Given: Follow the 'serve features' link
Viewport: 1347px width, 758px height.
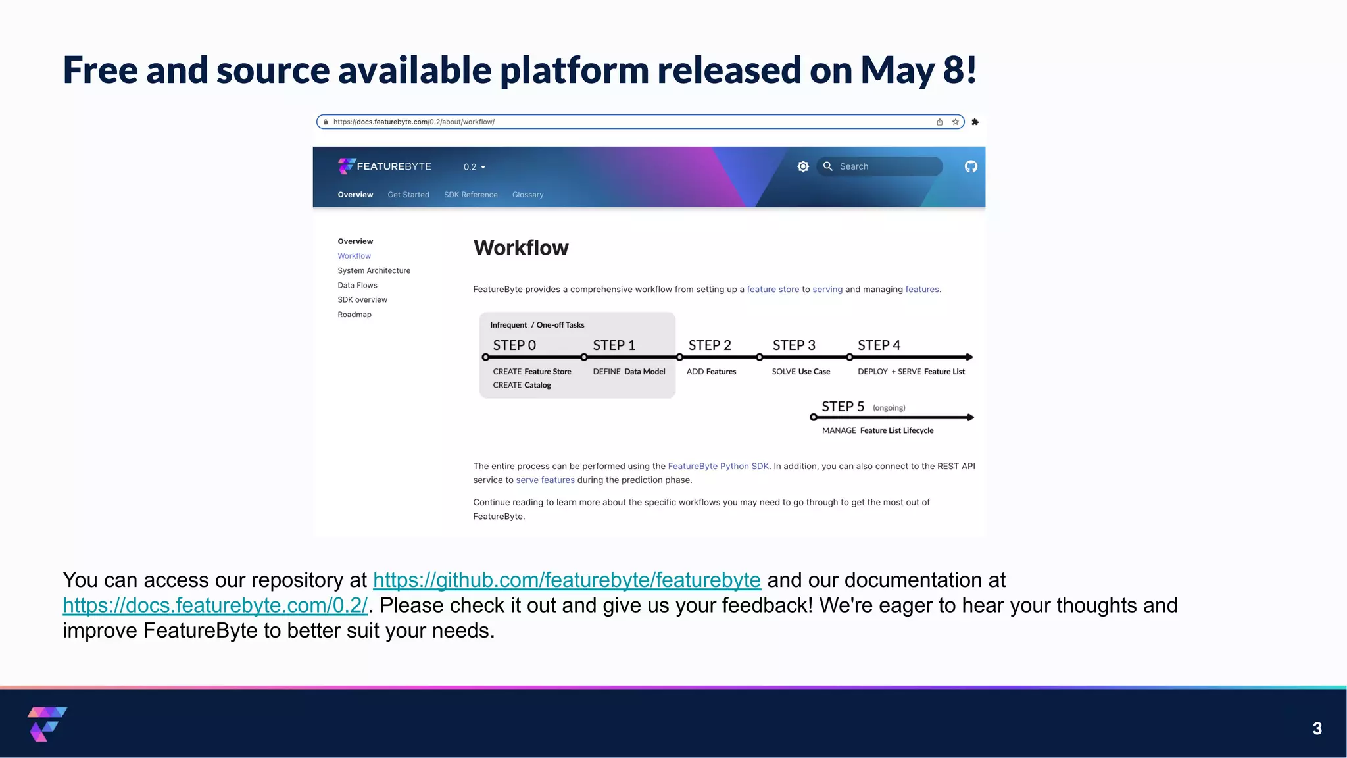Looking at the screenshot, I should pos(545,480).
